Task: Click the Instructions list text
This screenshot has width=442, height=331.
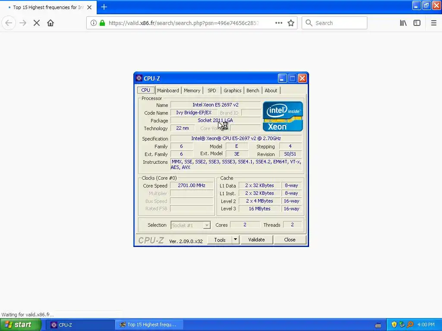Action: 236,164
